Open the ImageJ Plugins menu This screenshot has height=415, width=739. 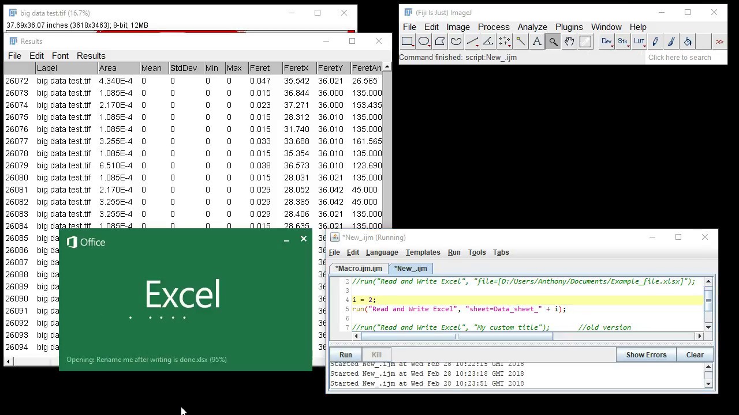569,27
